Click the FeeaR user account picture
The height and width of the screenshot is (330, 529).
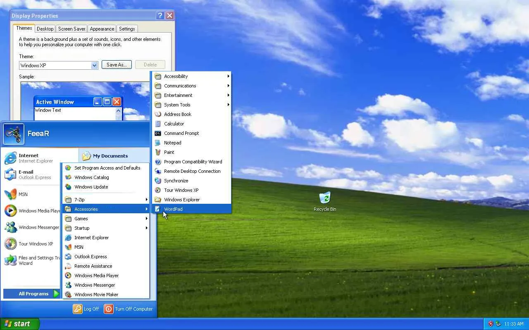(14, 134)
